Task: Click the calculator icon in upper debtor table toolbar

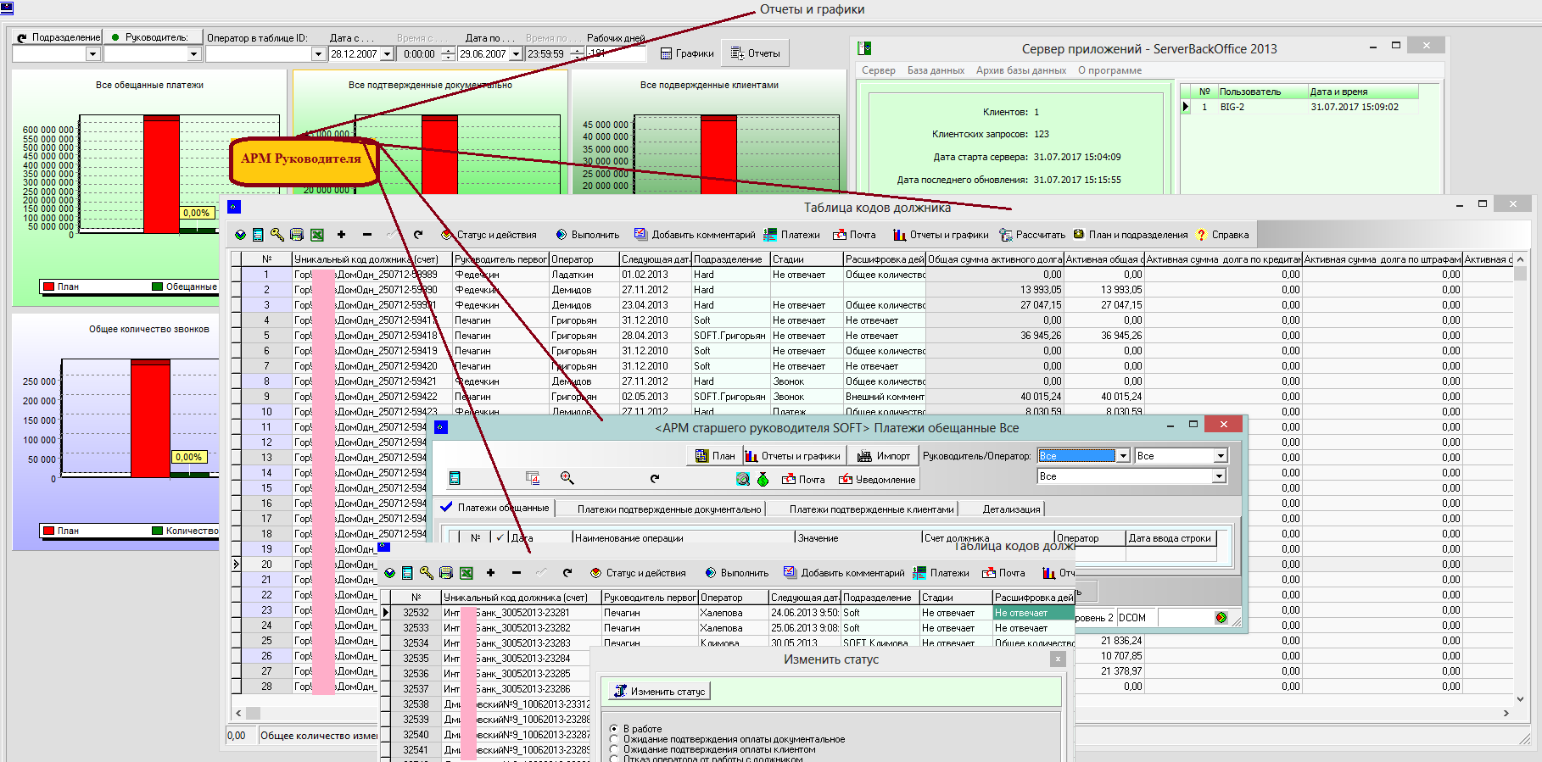Action: coord(258,235)
